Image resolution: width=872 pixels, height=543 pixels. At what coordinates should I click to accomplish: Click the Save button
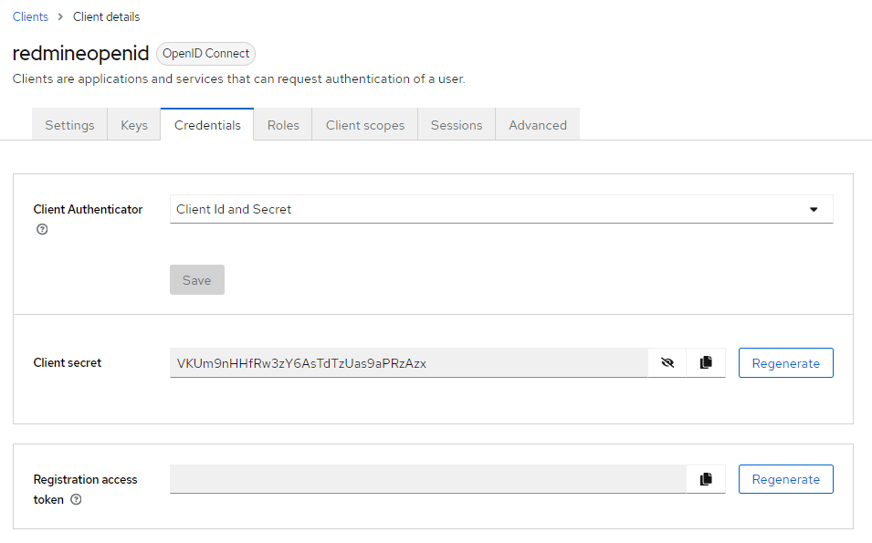click(x=196, y=279)
